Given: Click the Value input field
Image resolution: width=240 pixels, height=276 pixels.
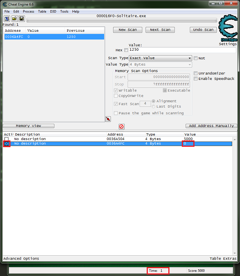Looking at the screenshot, I should (x=183, y=50).
